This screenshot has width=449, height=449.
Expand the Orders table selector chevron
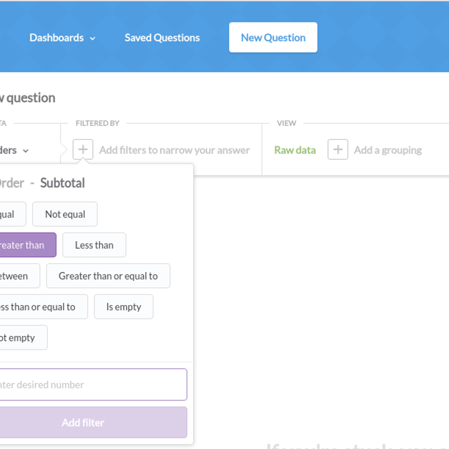point(25,151)
